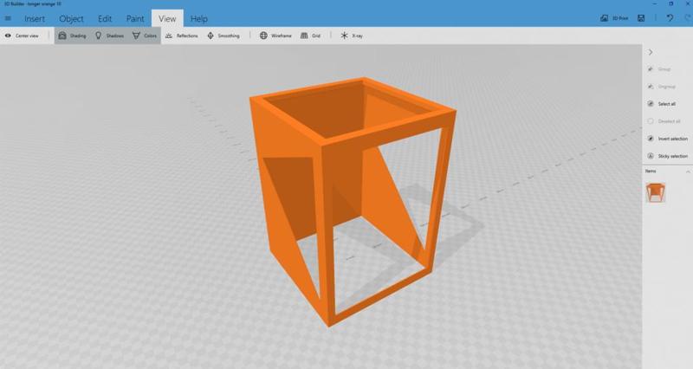Open the Object tab
Viewport: 693px width, 369px height.
coord(71,18)
